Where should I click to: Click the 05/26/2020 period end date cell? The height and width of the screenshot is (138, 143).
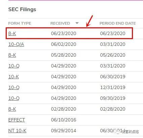pyautogui.click(x=113, y=55)
